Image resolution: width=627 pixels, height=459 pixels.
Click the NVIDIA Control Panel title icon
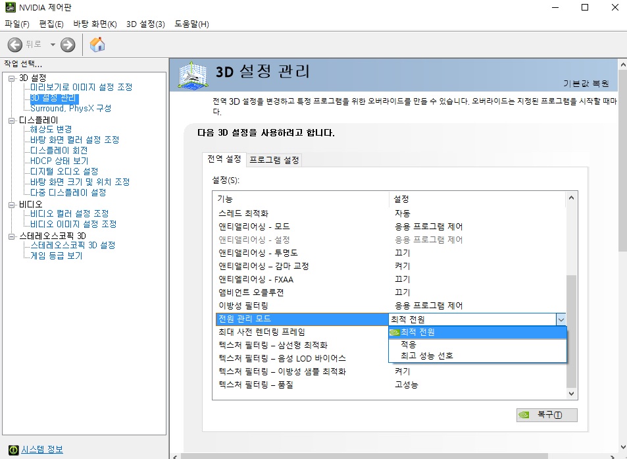click(10, 7)
